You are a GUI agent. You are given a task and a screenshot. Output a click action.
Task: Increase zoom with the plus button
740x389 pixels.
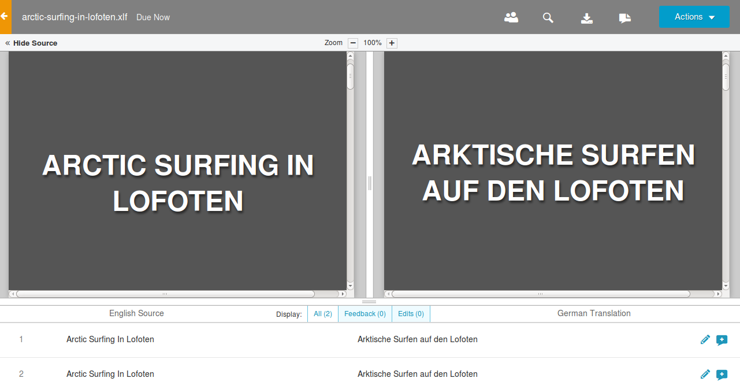[392, 43]
